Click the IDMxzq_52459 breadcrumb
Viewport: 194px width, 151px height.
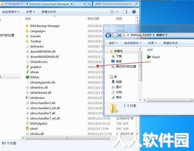[x=141, y=35]
